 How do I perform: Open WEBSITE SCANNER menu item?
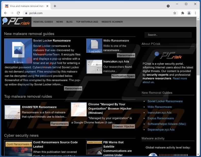(112, 22)
